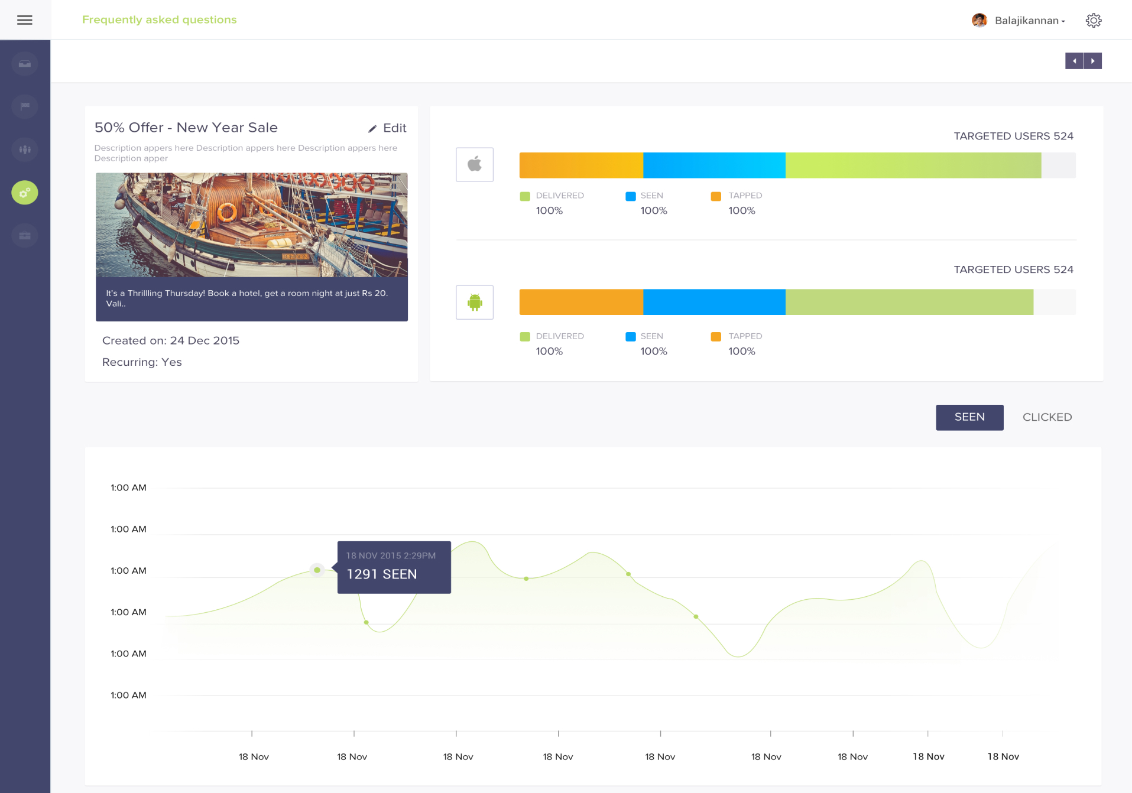Click the boat campaign image
This screenshot has height=793, width=1132.
tap(251, 225)
